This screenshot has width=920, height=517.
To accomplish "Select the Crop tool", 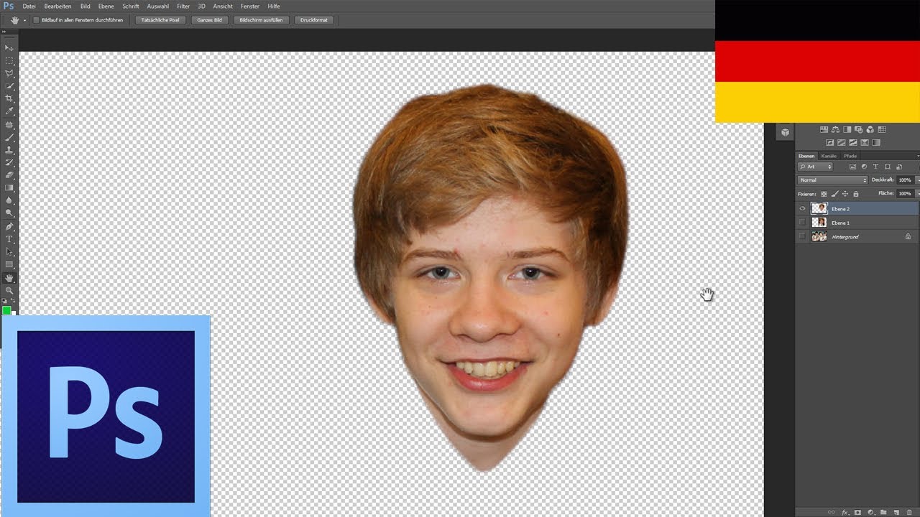I will [x=9, y=98].
